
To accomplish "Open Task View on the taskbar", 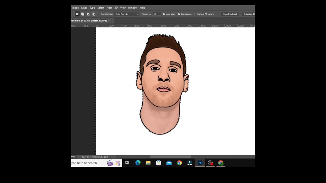I will pyautogui.click(x=127, y=163).
